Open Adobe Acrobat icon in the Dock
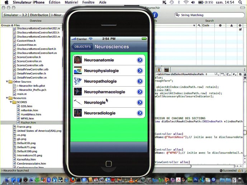 178,180
